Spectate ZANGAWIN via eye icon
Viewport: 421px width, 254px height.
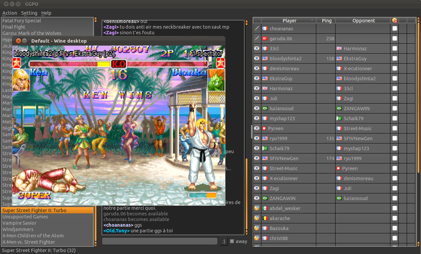257,198
